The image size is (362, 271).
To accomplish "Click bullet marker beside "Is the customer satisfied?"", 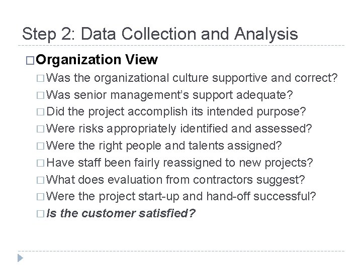I will pos(40,212).
